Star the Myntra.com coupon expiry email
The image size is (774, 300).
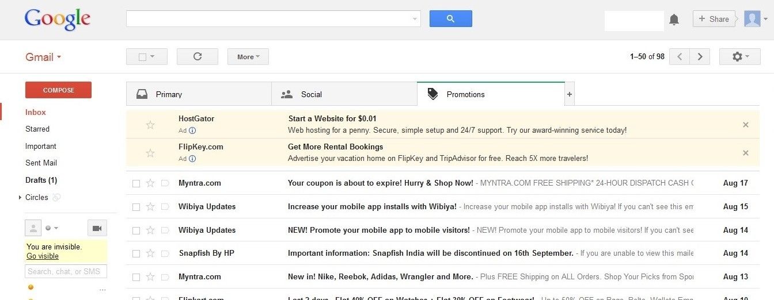(150, 183)
